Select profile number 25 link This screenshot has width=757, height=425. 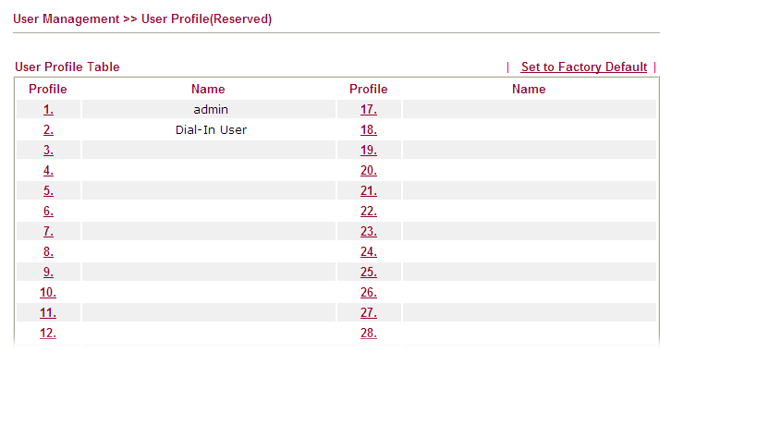click(x=369, y=273)
